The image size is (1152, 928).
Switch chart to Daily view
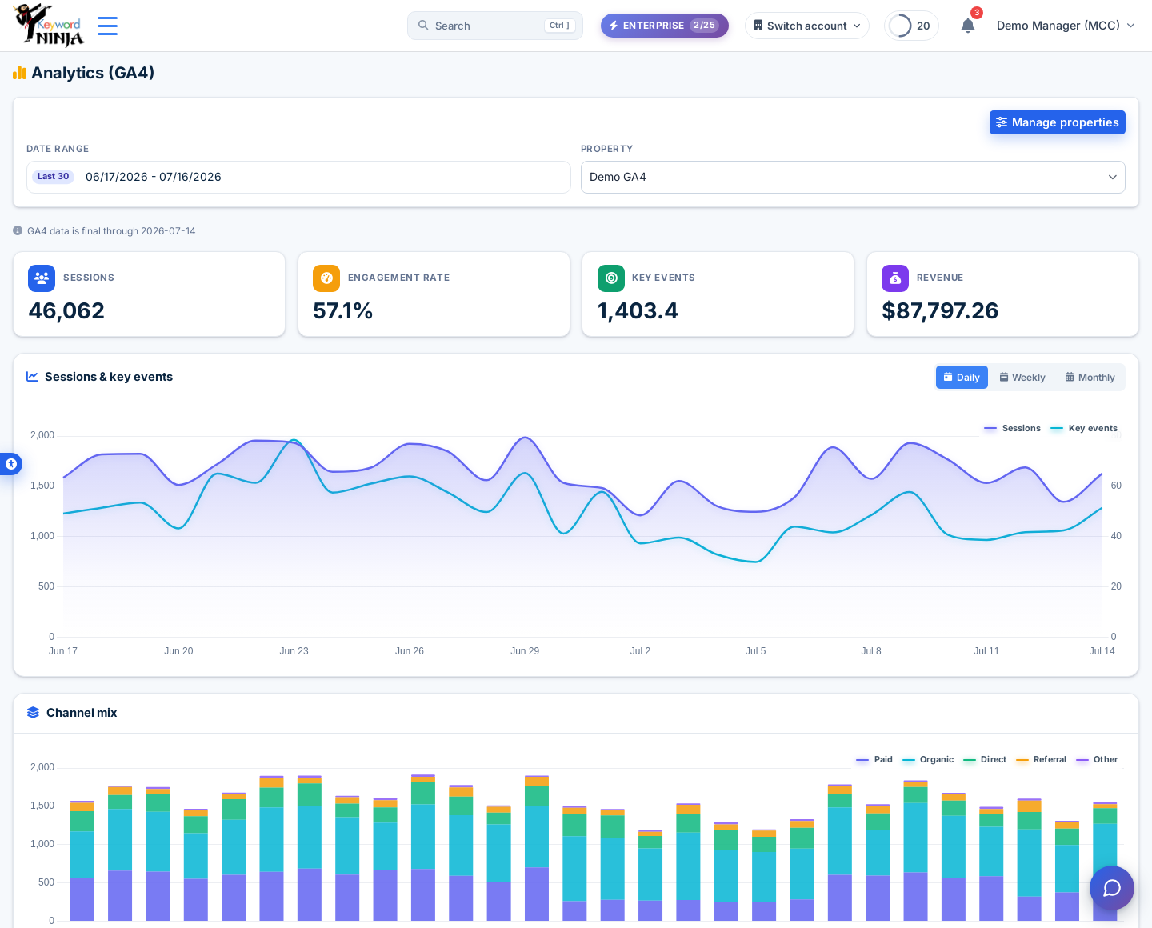pos(962,378)
